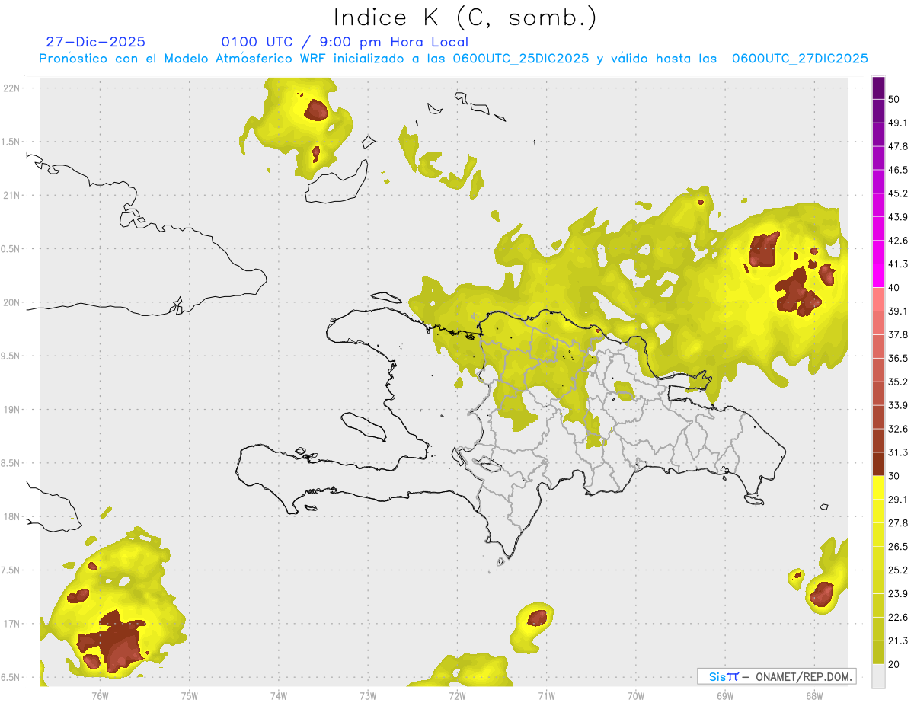
Task: Click the "17N" latitude label
Action: tap(12, 624)
